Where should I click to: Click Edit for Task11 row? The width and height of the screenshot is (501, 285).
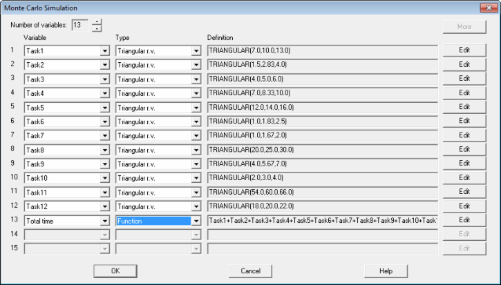464,192
